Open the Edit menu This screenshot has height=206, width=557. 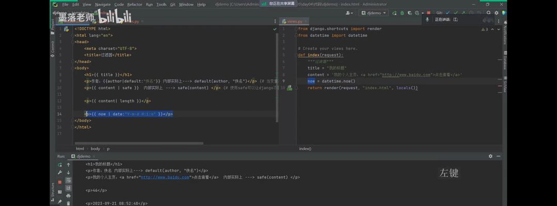point(76,5)
